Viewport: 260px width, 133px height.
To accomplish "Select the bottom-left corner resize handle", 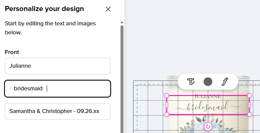I will click(x=167, y=114).
